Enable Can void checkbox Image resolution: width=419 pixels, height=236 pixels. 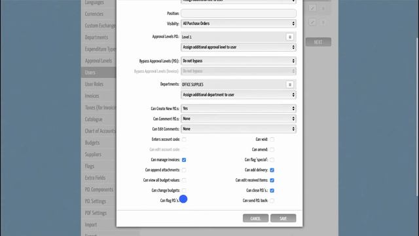272,140
